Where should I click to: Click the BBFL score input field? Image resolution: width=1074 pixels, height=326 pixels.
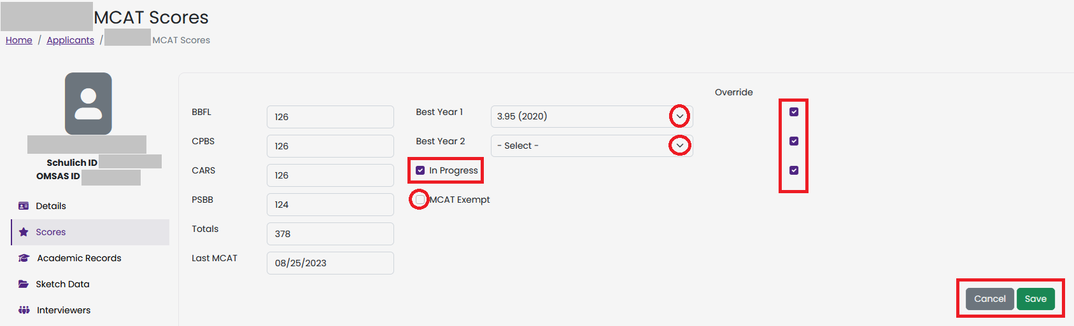pyautogui.click(x=330, y=117)
